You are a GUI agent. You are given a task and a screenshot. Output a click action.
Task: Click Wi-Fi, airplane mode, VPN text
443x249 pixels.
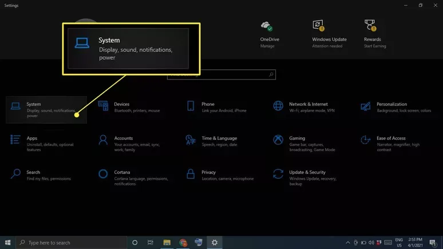pos(312,110)
